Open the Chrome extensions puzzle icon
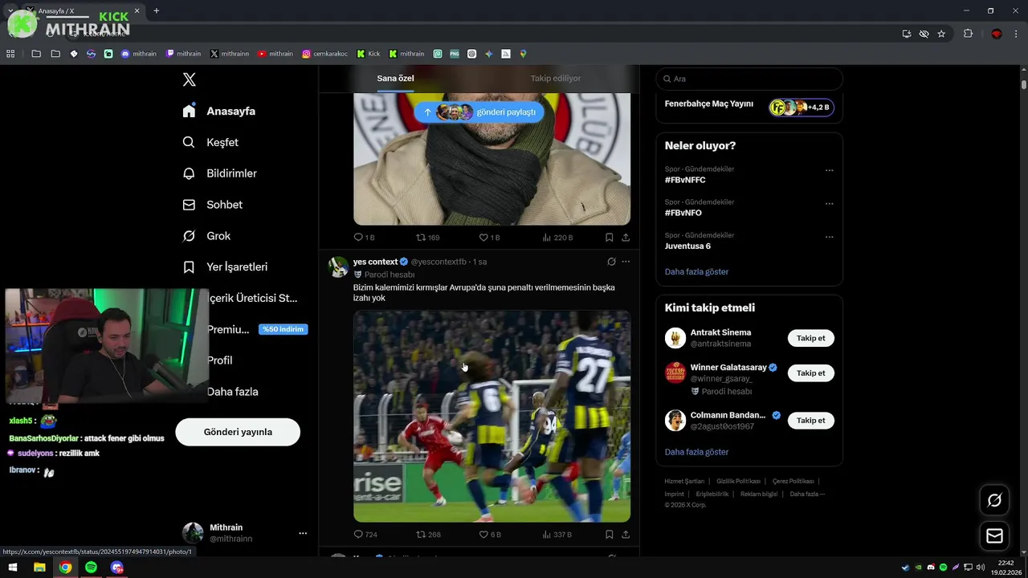 968,34
